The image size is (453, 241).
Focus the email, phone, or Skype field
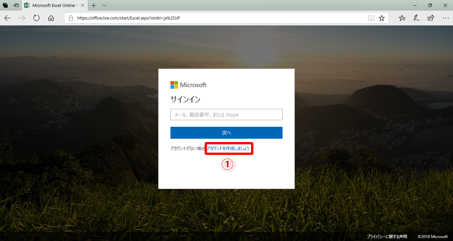227,115
